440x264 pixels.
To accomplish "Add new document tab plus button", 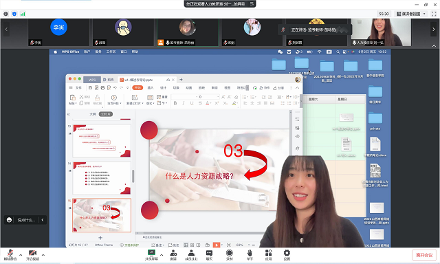I will pos(181,80).
